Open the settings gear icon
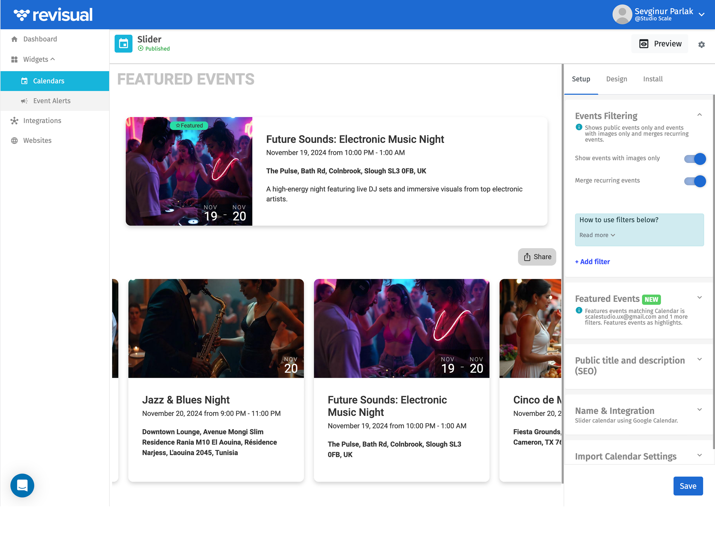715x536 pixels. click(x=701, y=45)
